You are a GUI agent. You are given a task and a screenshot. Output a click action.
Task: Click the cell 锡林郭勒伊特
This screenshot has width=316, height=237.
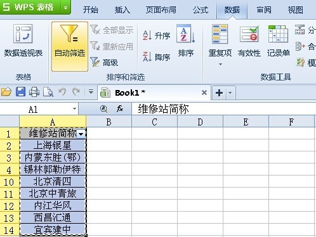coord(53,169)
